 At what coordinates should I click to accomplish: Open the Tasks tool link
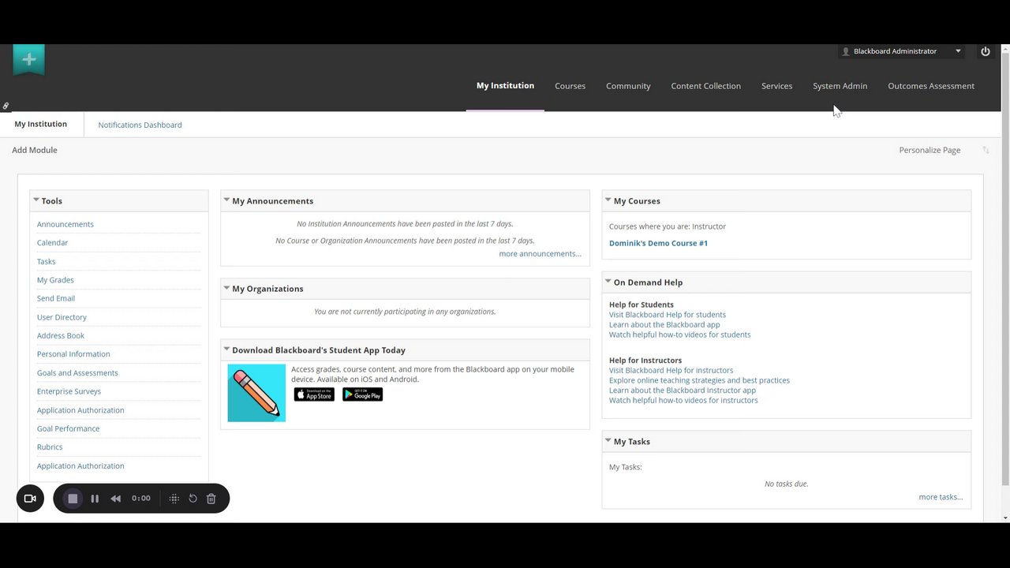point(47,261)
